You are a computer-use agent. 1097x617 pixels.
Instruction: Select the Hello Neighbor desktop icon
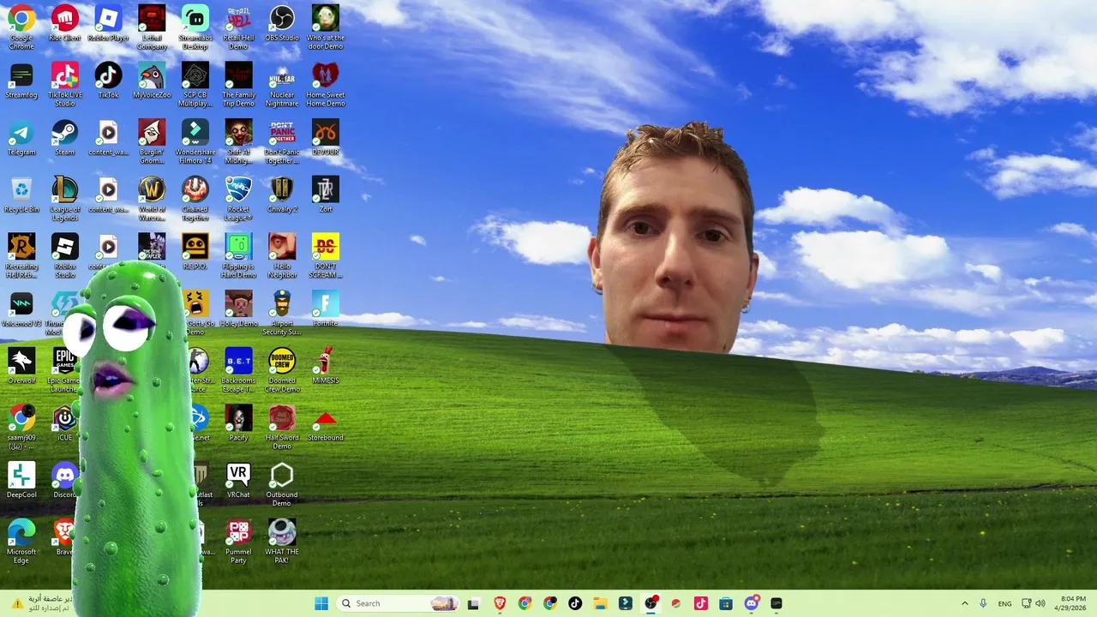point(282,255)
